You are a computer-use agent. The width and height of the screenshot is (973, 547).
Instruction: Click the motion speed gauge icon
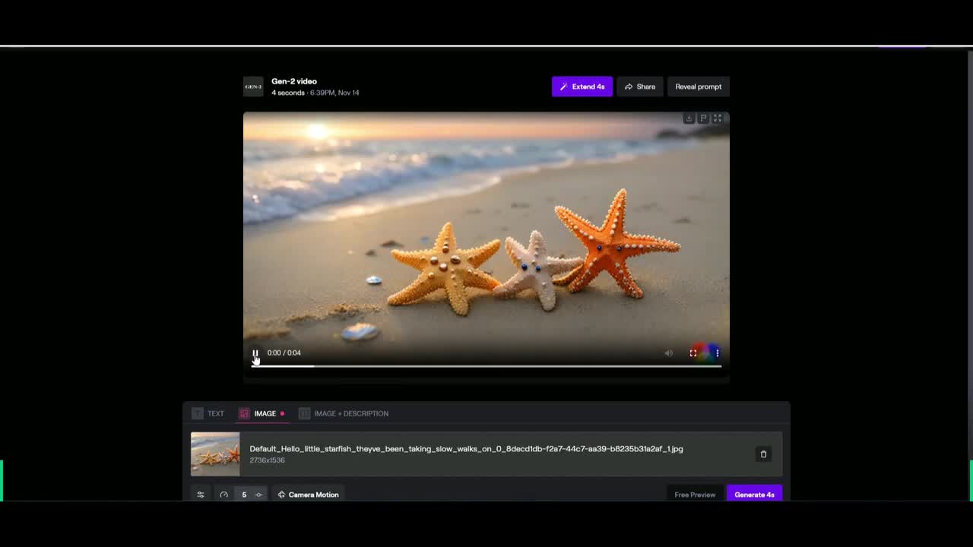tap(224, 495)
